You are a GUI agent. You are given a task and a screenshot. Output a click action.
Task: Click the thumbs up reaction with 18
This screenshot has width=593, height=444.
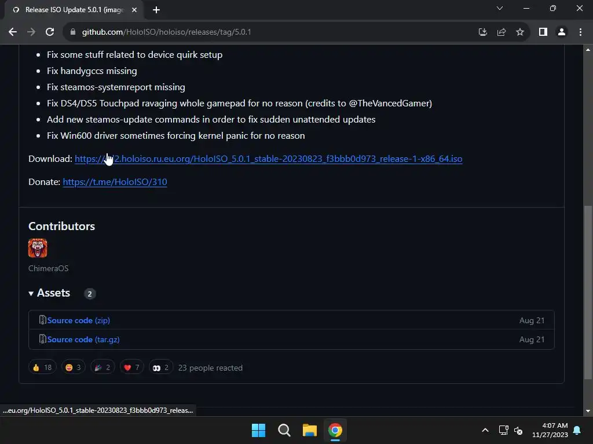coord(42,367)
